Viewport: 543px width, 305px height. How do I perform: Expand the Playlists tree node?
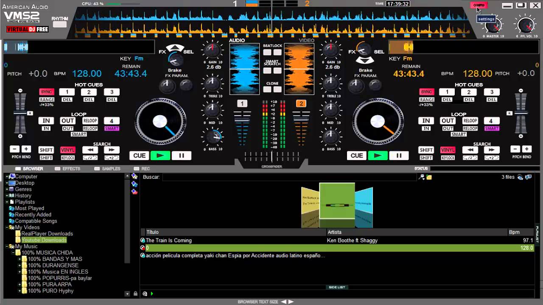7,202
